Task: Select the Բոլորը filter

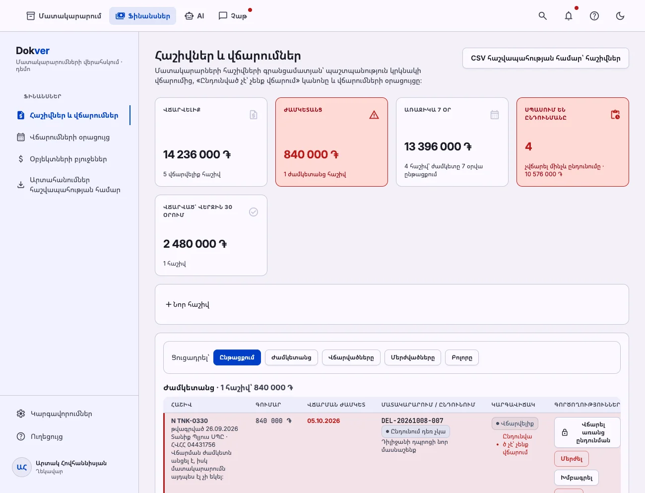Action: click(462, 357)
